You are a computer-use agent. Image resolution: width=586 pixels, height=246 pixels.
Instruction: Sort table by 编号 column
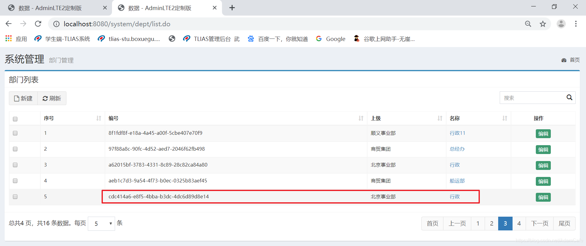236,118
